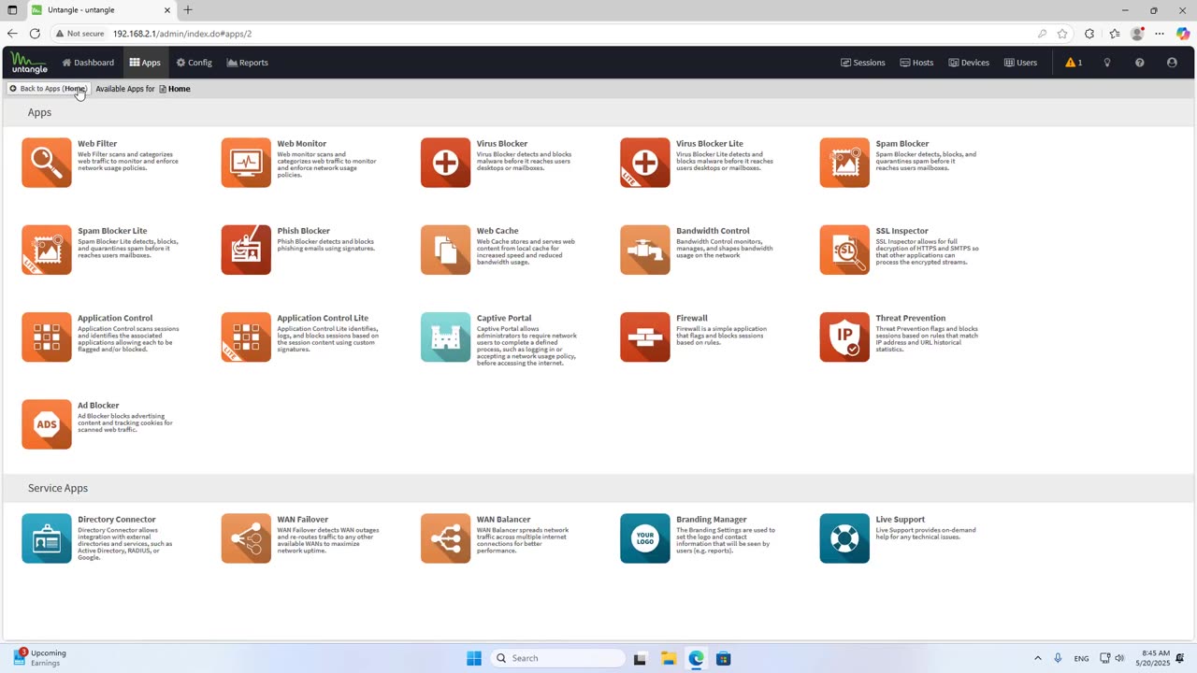This screenshot has height=673, width=1197.
Task: Select the Ad Blocker ADS icon
Action: pyautogui.click(x=47, y=424)
